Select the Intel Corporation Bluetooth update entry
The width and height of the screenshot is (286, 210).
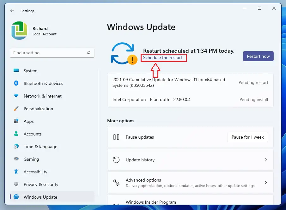(190, 99)
